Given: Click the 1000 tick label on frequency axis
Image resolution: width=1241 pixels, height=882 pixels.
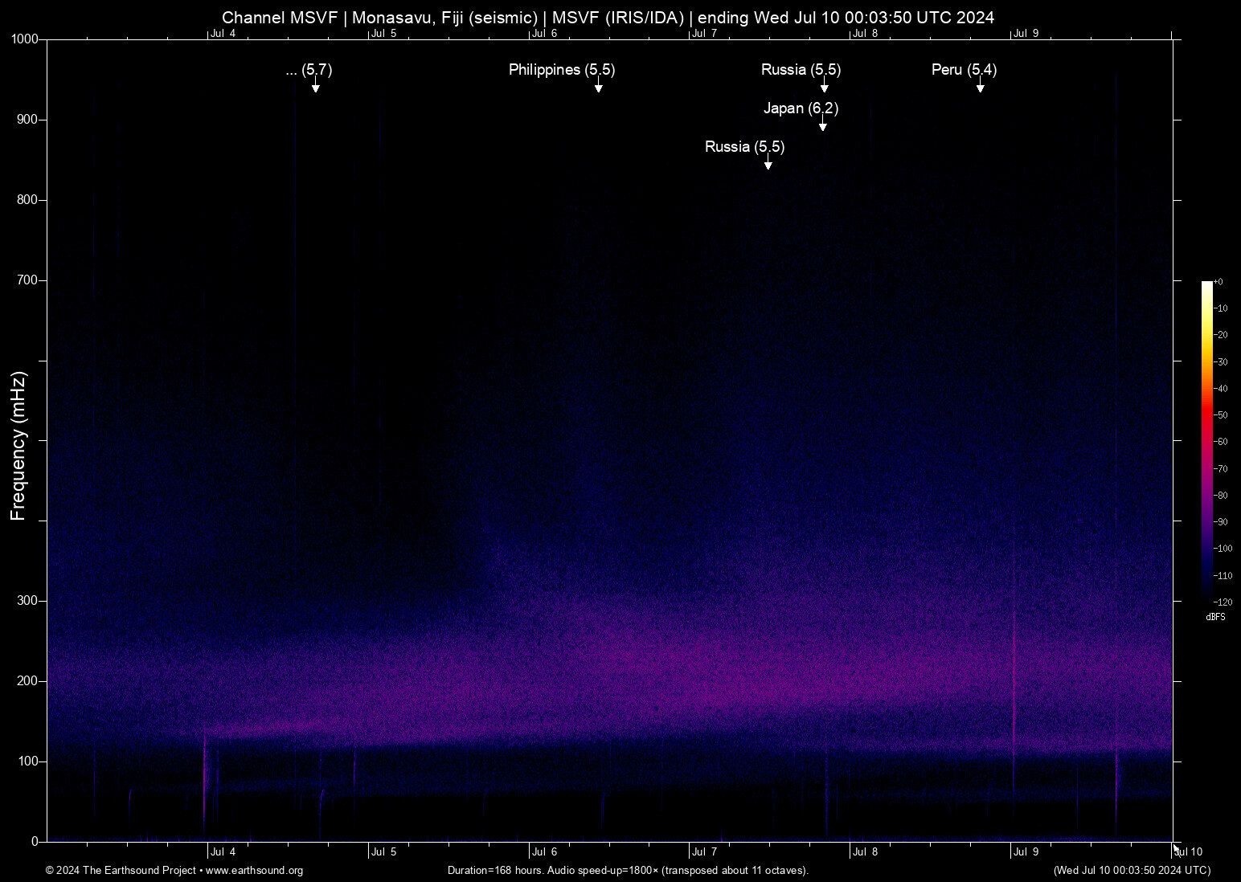Looking at the screenshot, I should click(24, 39).
